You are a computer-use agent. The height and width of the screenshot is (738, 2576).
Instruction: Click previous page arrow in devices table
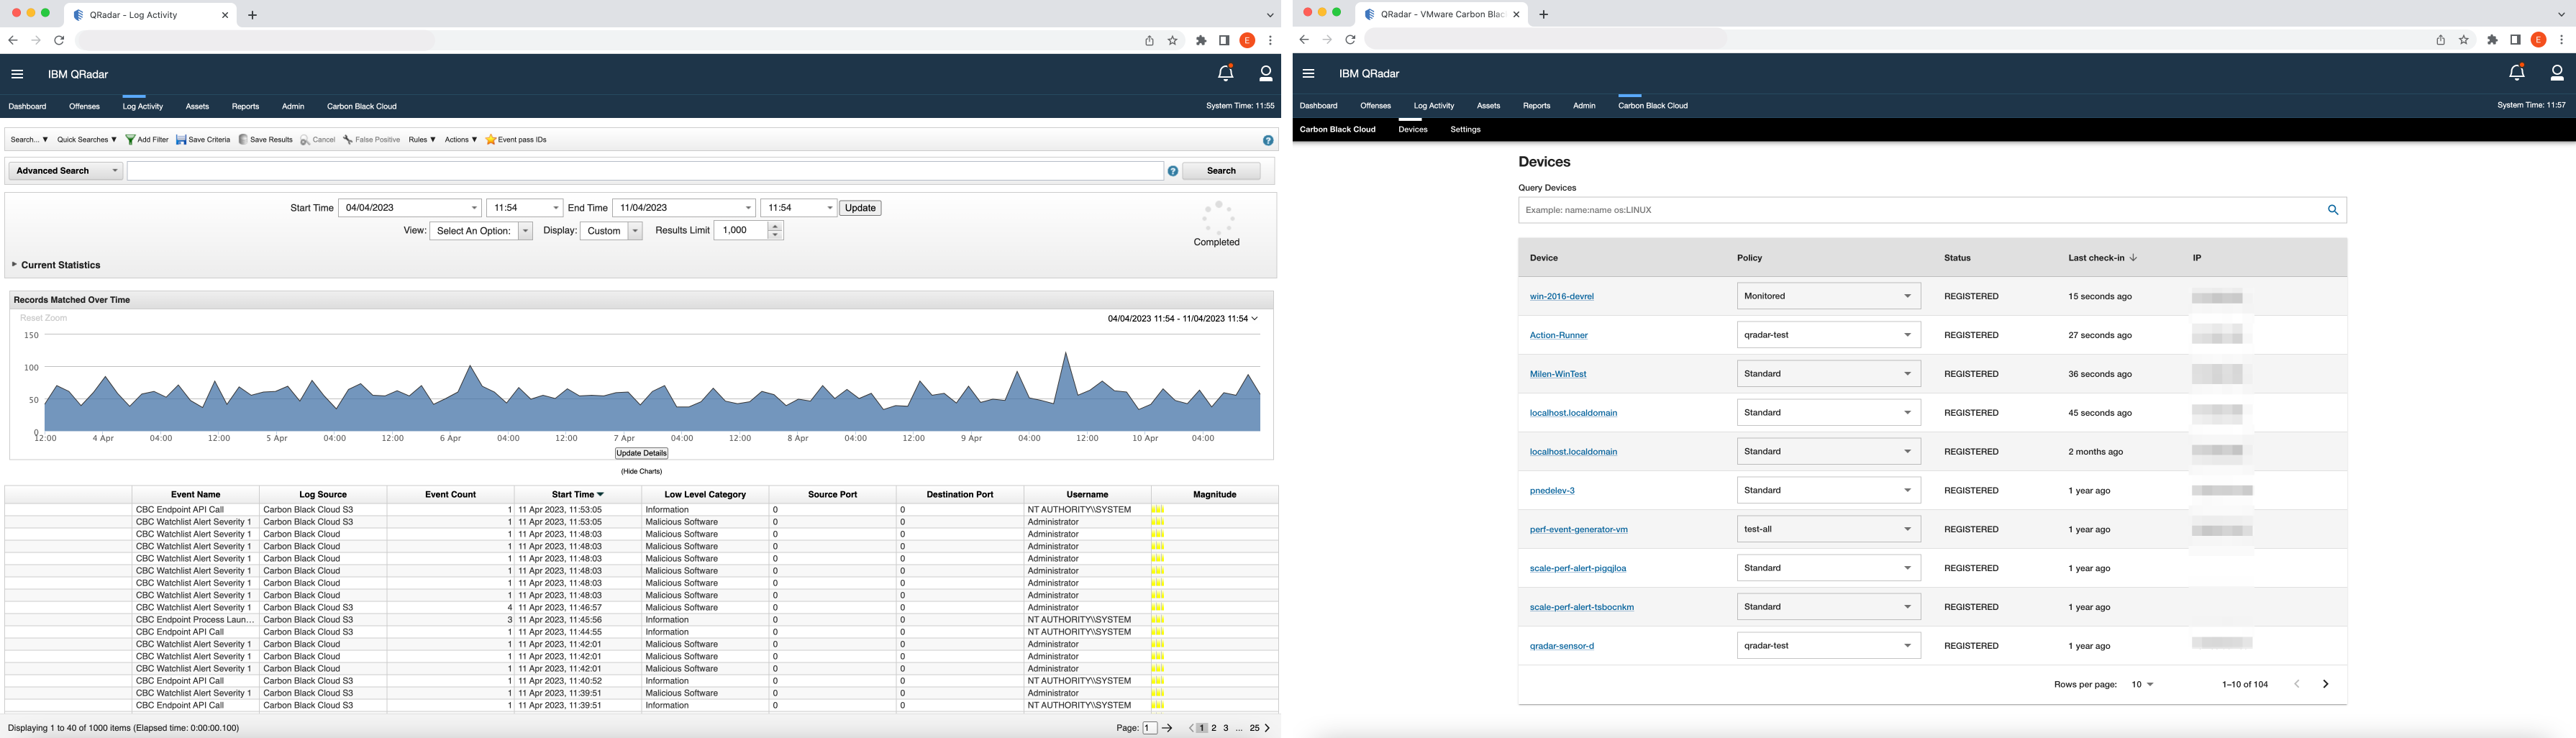[x=2297, y=684]
